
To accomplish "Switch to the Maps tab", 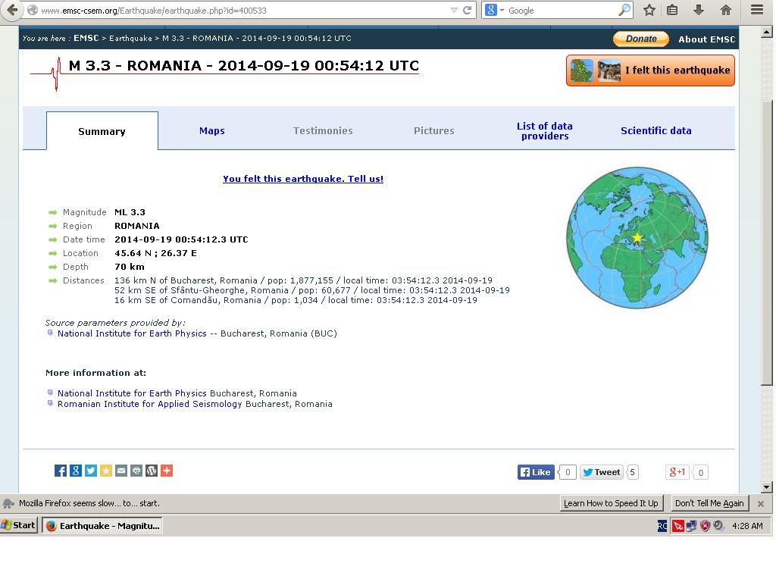I will 211,130.
